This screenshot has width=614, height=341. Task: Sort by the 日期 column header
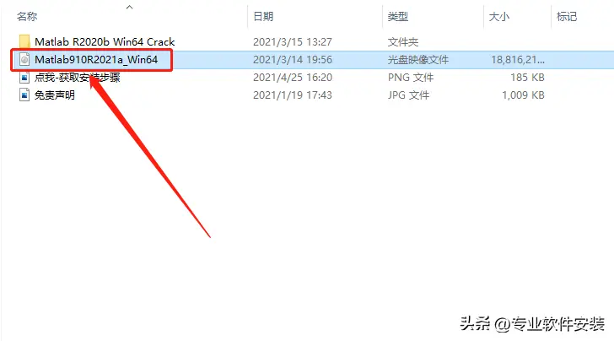click(263, 17)
